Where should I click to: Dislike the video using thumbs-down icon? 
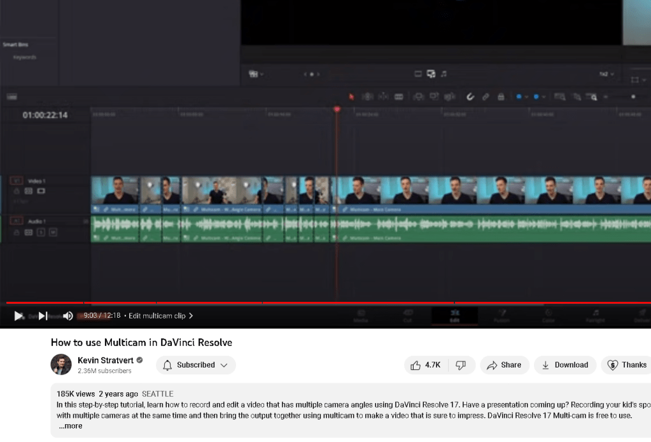click(x=461, y=365)
